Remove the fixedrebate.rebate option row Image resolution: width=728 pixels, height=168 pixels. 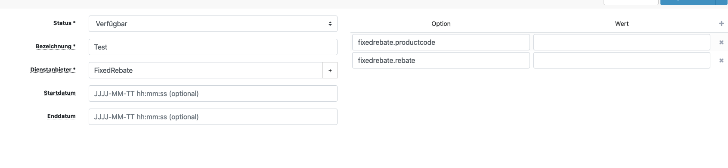721,61
